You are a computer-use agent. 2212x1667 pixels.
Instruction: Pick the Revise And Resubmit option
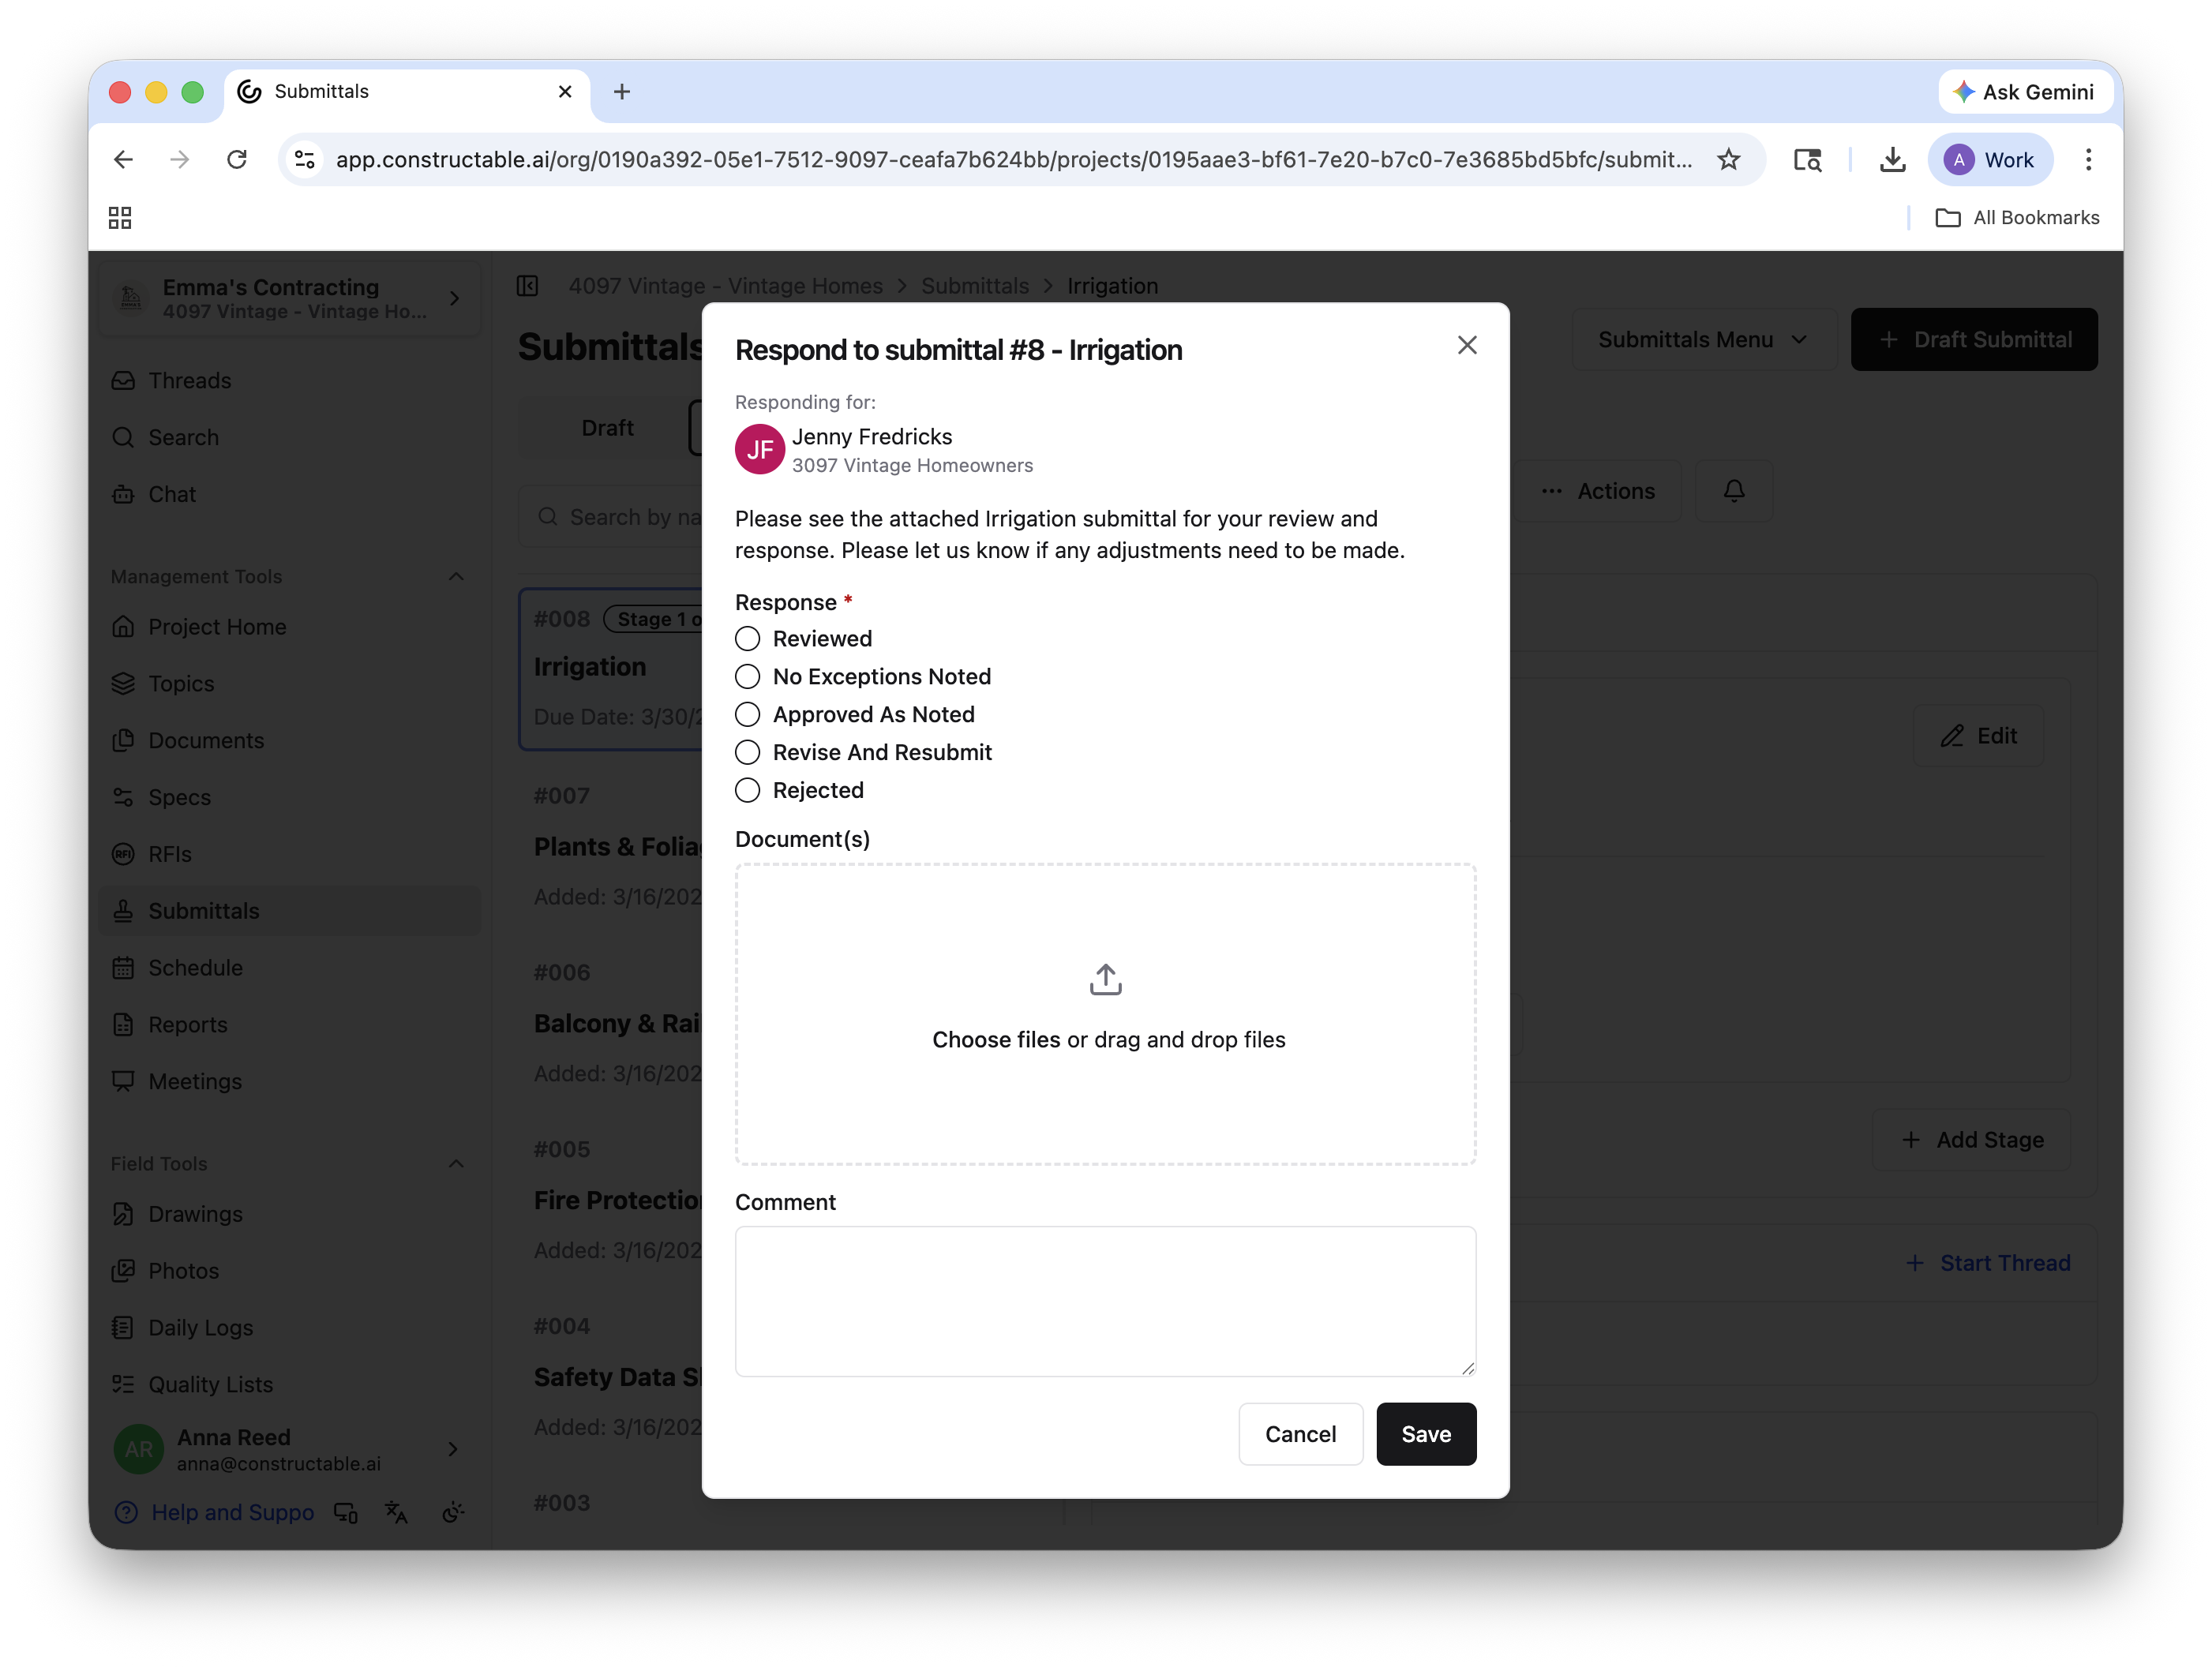[747, 753]
